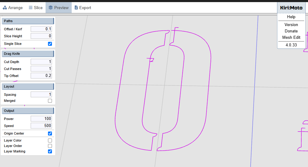Collapse the Output panel header
This screenshot has width=308, height=167.
28,111
